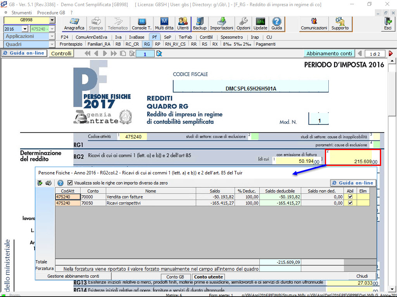Click the RG13 value field 27.033
The height and width of the screenshot is (297, 397).
click(353, 283)
